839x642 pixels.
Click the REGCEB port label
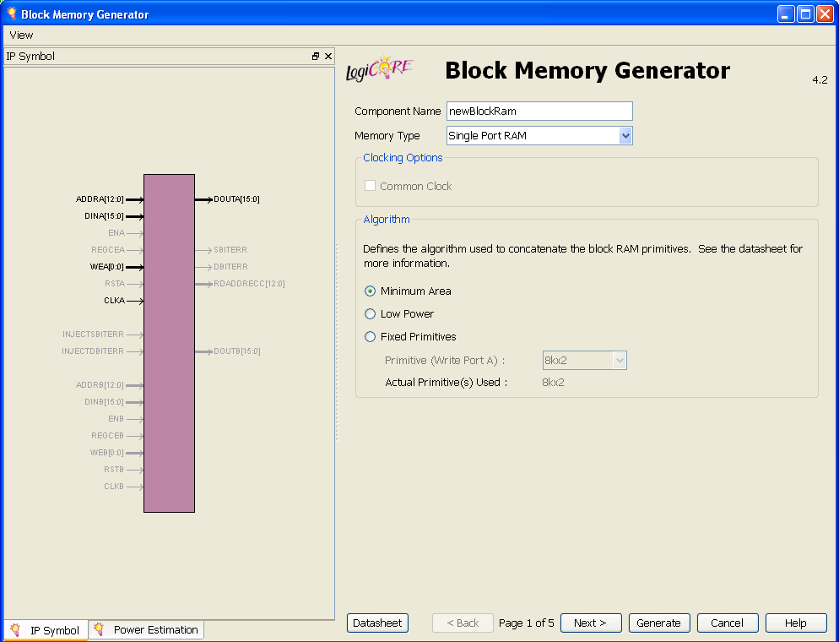coord(107,436)
